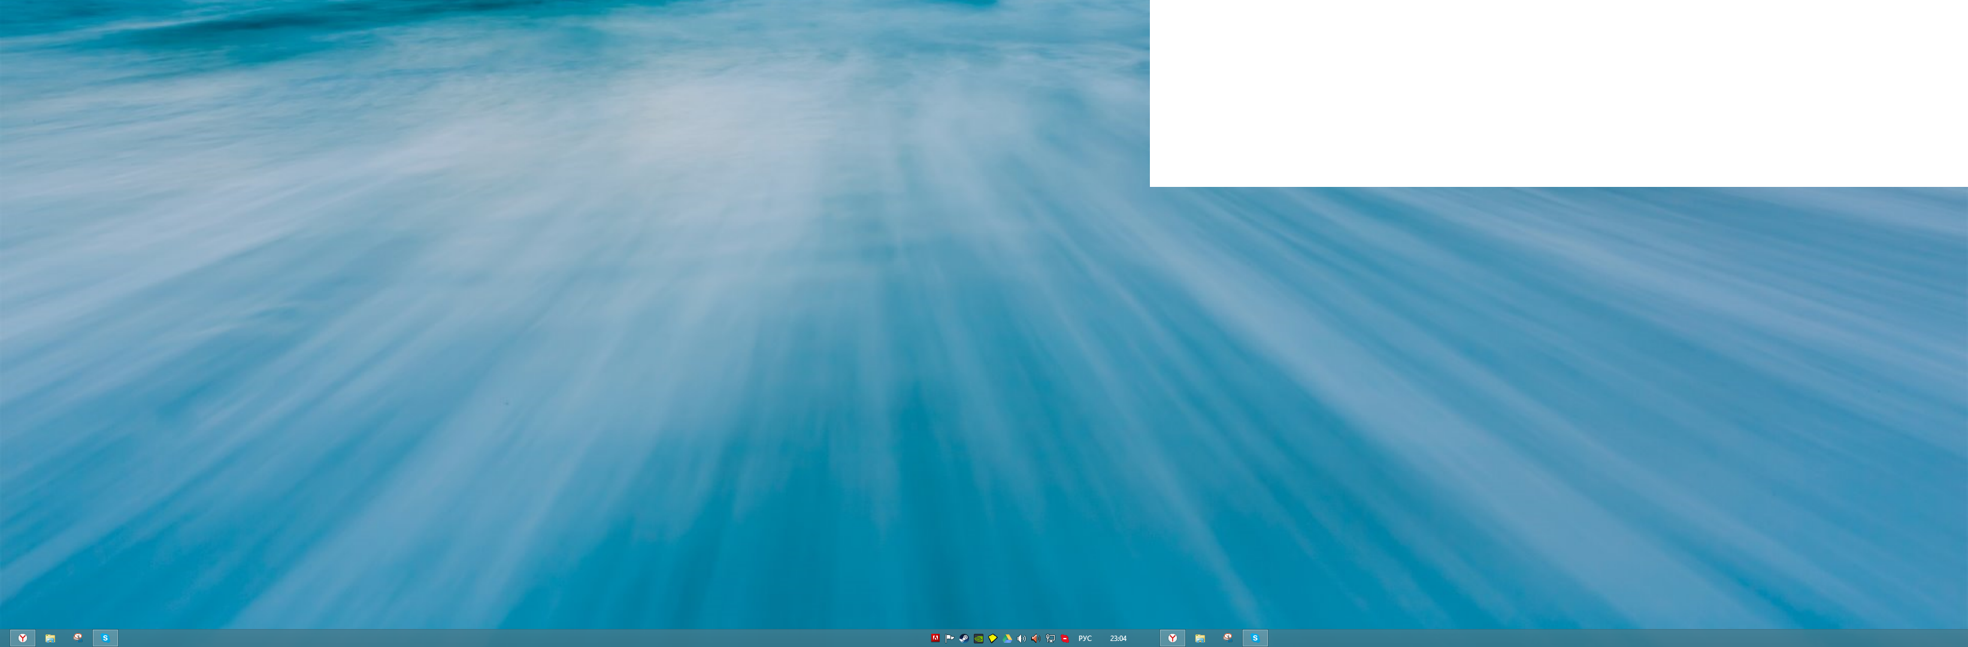Open Yandex Browser on the primary monitor taskbar

point(23,638)
